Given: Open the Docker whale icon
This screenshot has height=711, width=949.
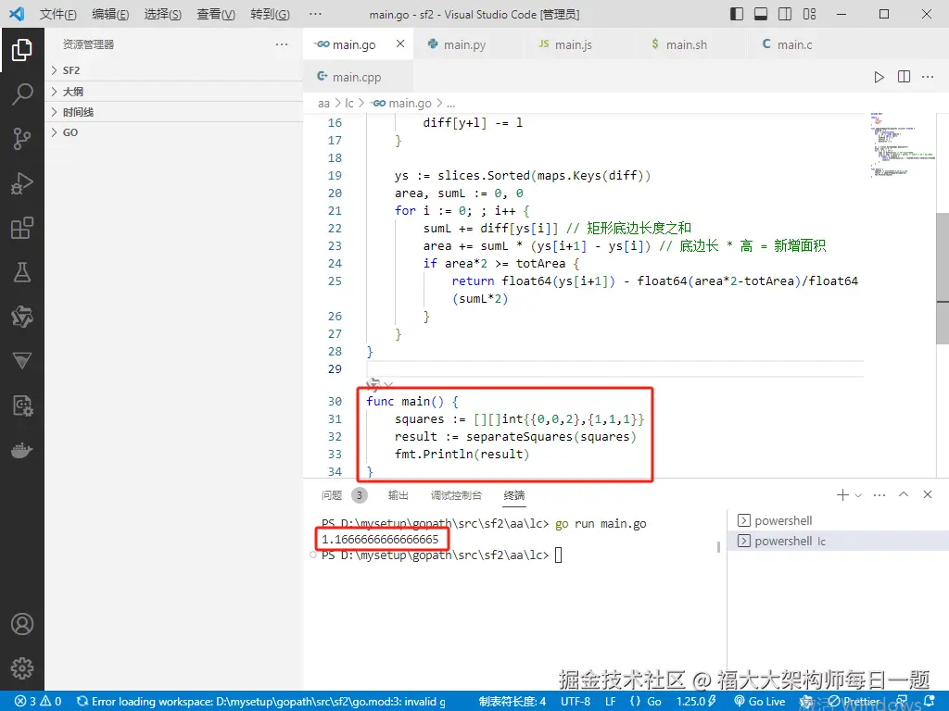Looking at the screenshot, I should [22, 451].
